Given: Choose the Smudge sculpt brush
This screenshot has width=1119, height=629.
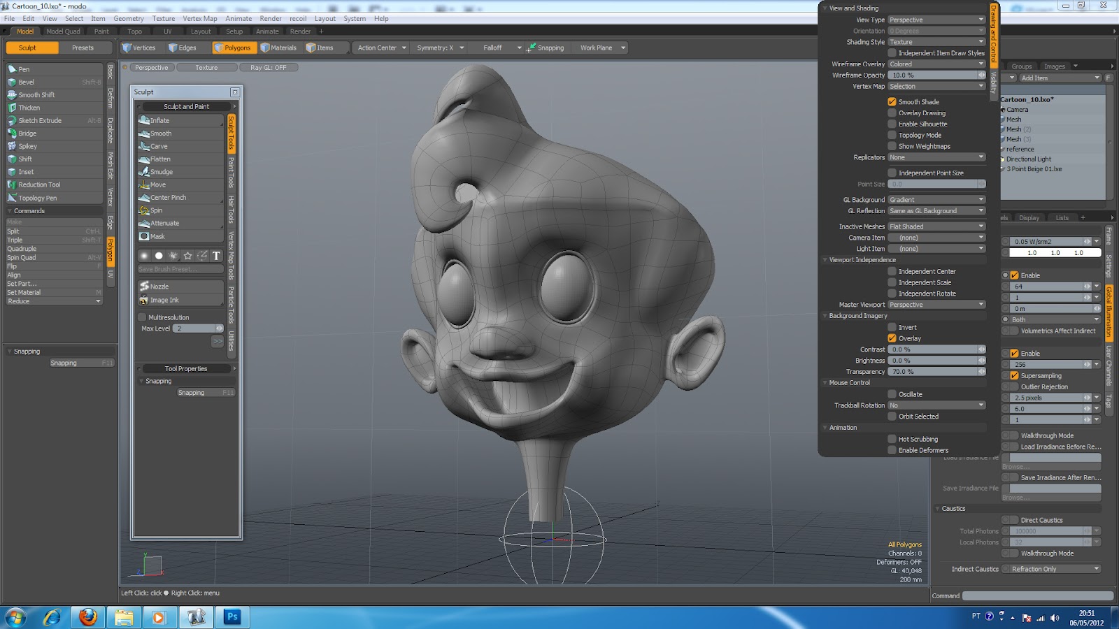Looking at the screenshot, I should coord(161,172).
